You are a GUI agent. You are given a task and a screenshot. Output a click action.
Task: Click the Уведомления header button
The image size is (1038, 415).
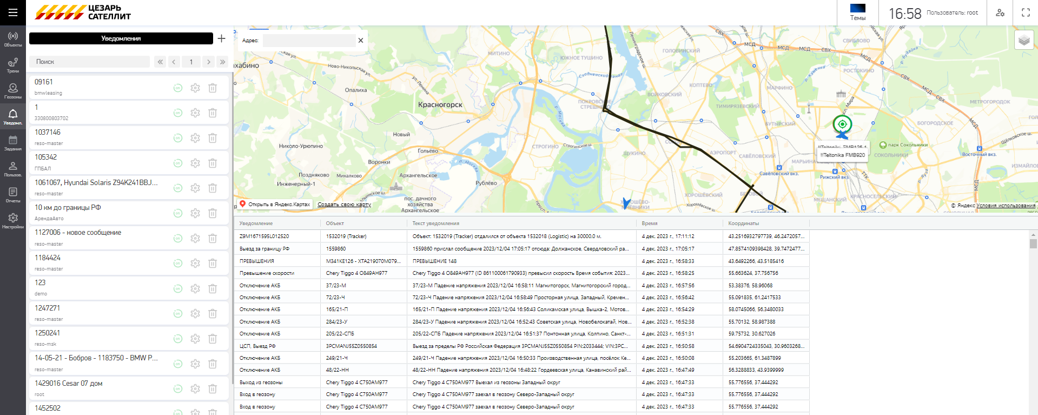[121, 38]
